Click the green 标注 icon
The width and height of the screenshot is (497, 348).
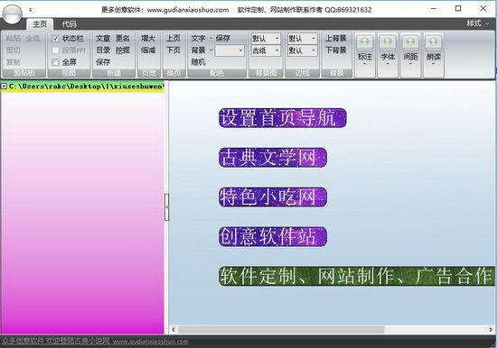click(x=365, y=41)
